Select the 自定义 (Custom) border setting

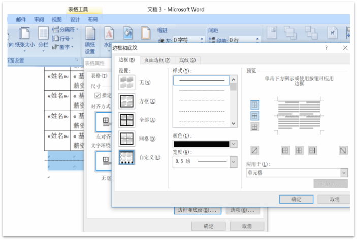tap(126, 158)
